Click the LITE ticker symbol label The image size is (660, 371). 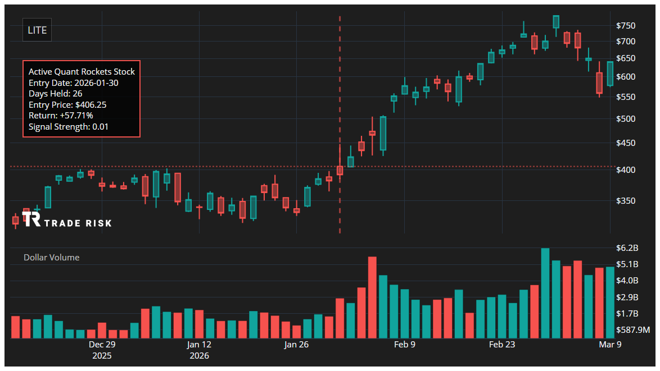pyautogui.click(x=37, y=30)
